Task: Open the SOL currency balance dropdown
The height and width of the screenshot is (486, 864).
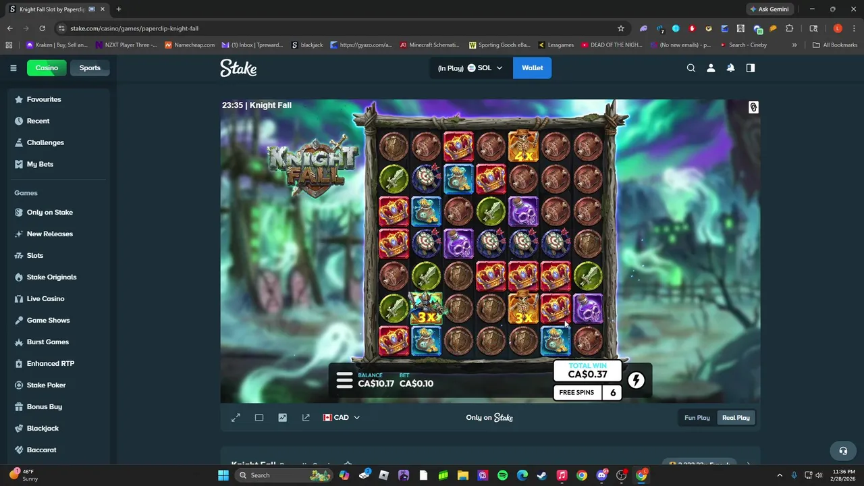Action: click(x=470, y=67)
